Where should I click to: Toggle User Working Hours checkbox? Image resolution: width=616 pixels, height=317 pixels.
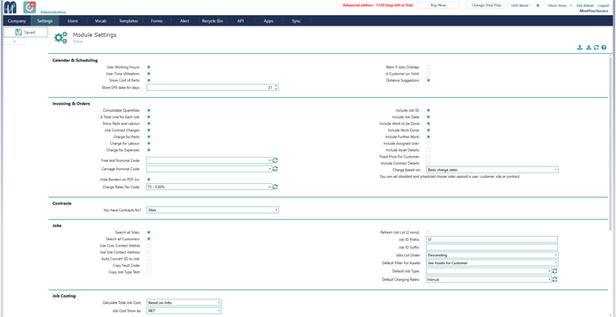point(149,67)
